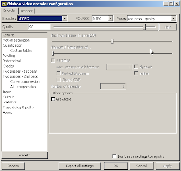Select Credits in the settings list
The height and width of the screenshot is (171, 181).
pos(24,66)
